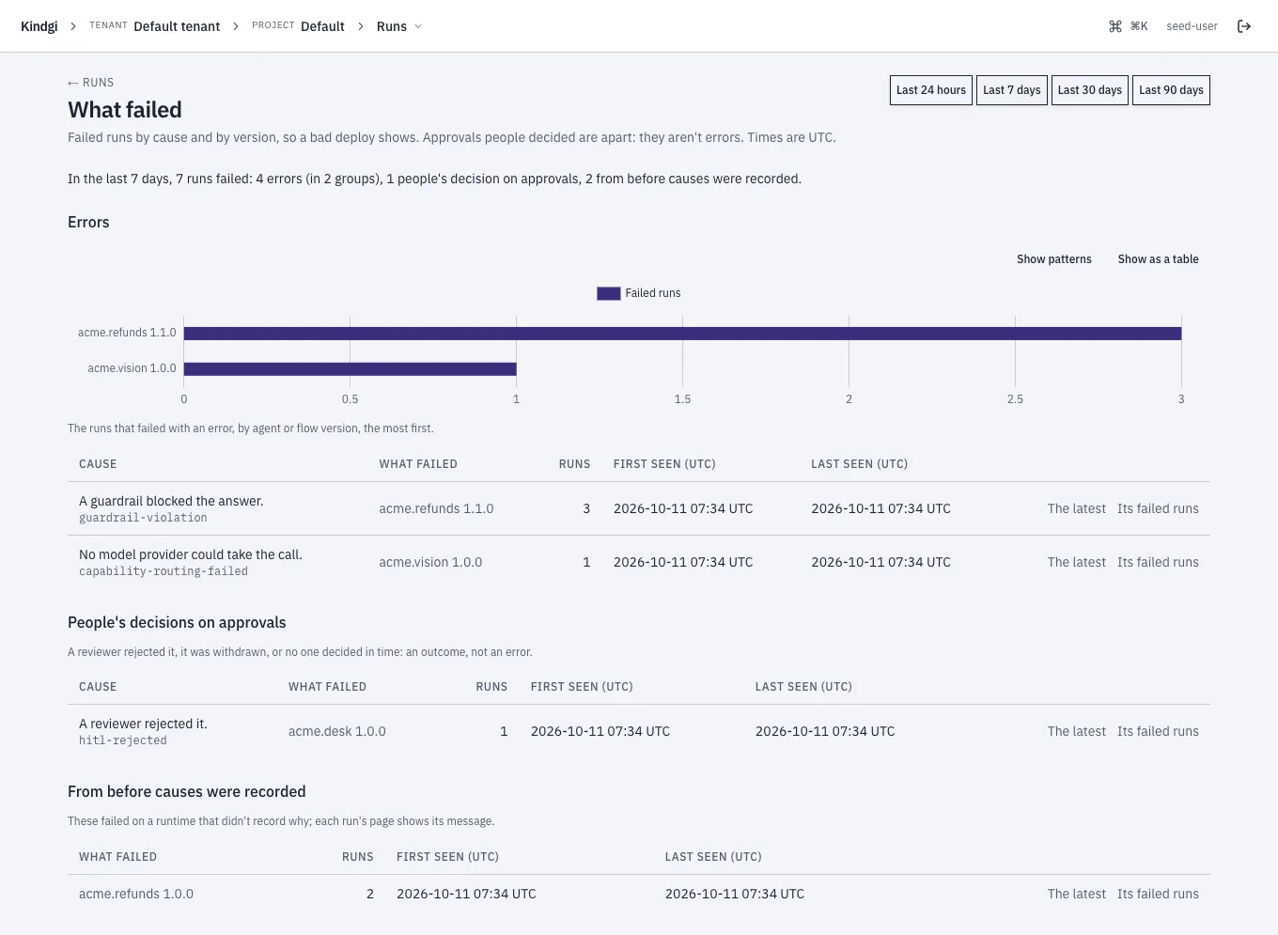
Task: Click the guardrail-violation code label
Action: pos(143,518)
